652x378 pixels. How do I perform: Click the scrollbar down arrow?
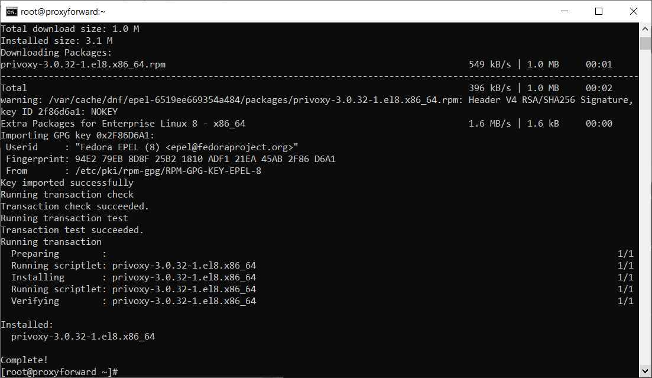(645, 371)
